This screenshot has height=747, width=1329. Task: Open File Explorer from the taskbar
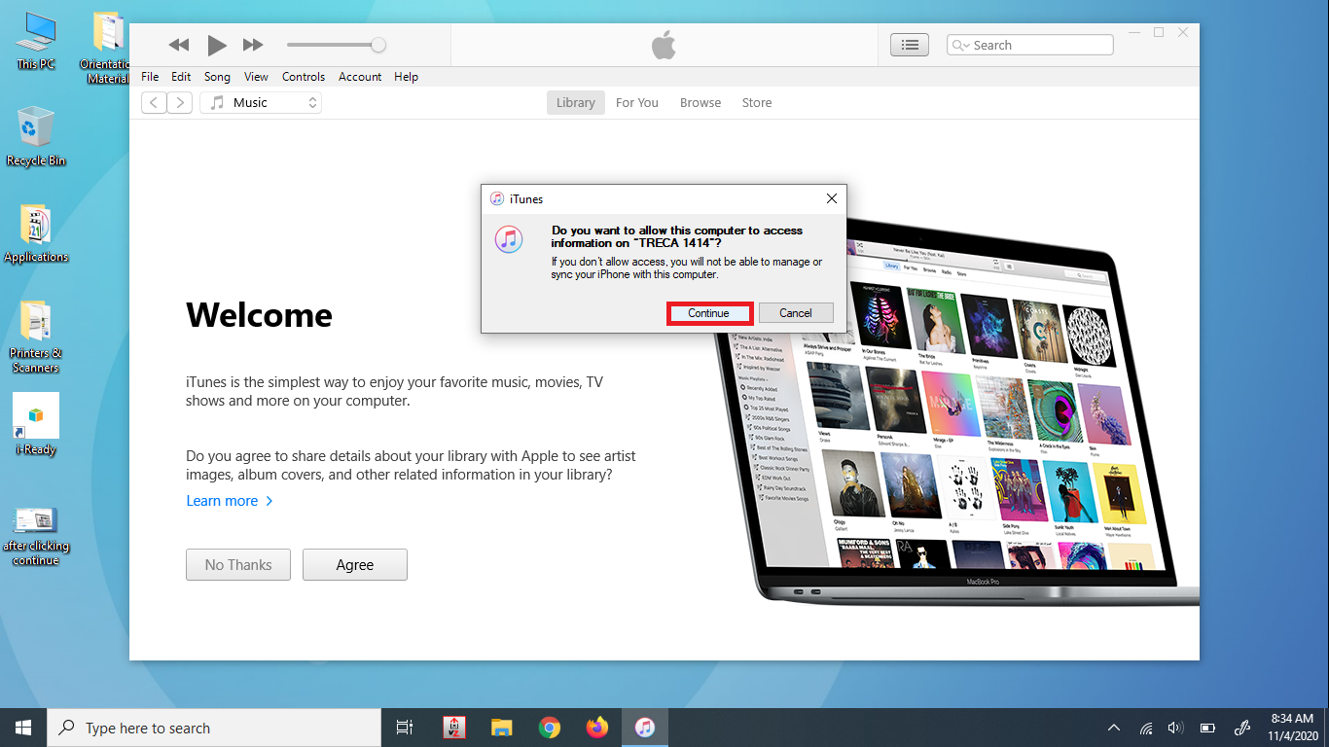(x=501, y=728)
